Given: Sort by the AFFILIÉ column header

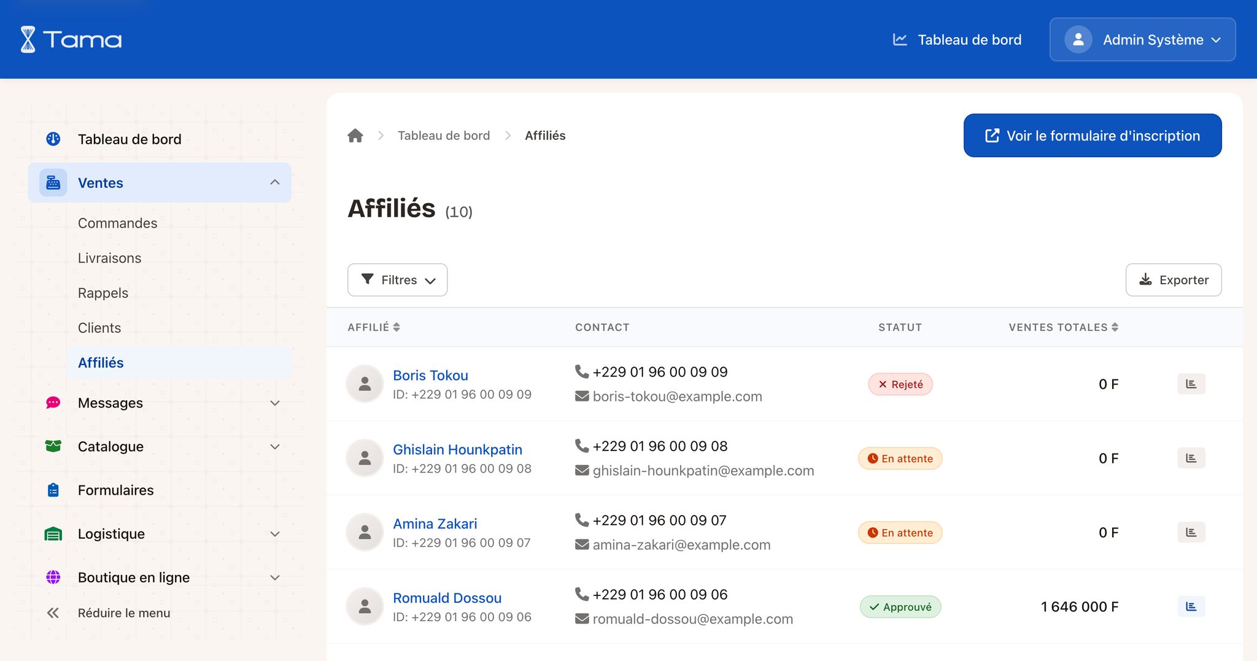Looking at the screenshot, I should (374, 327).
